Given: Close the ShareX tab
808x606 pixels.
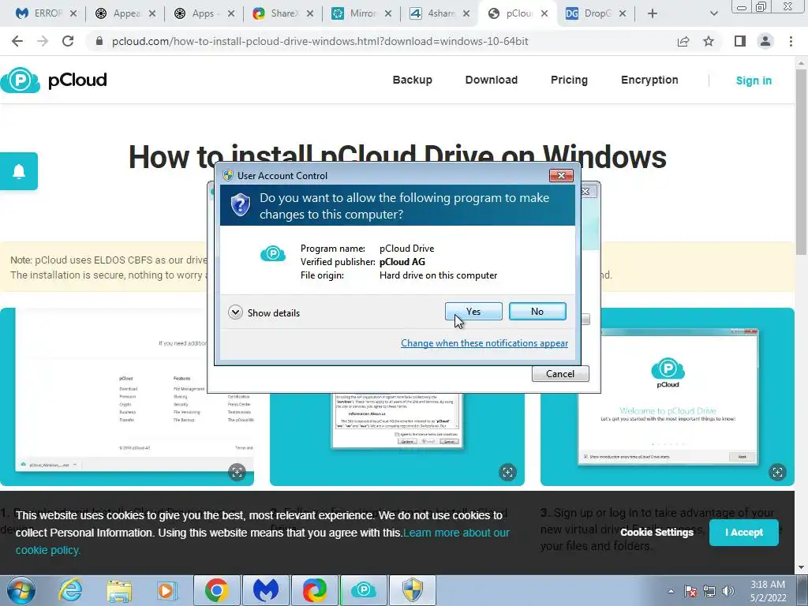Looking at the screenshot, I should (309, 13).
